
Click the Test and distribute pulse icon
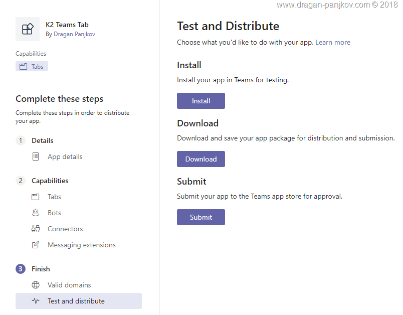[36, 301]
